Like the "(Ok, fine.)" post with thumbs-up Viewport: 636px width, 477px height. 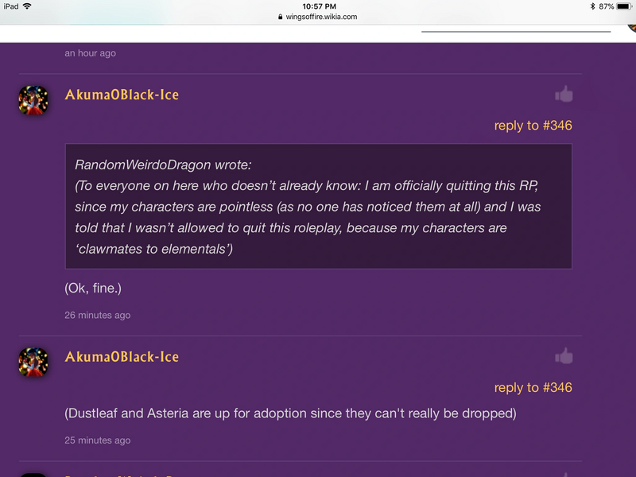point(564,95)
